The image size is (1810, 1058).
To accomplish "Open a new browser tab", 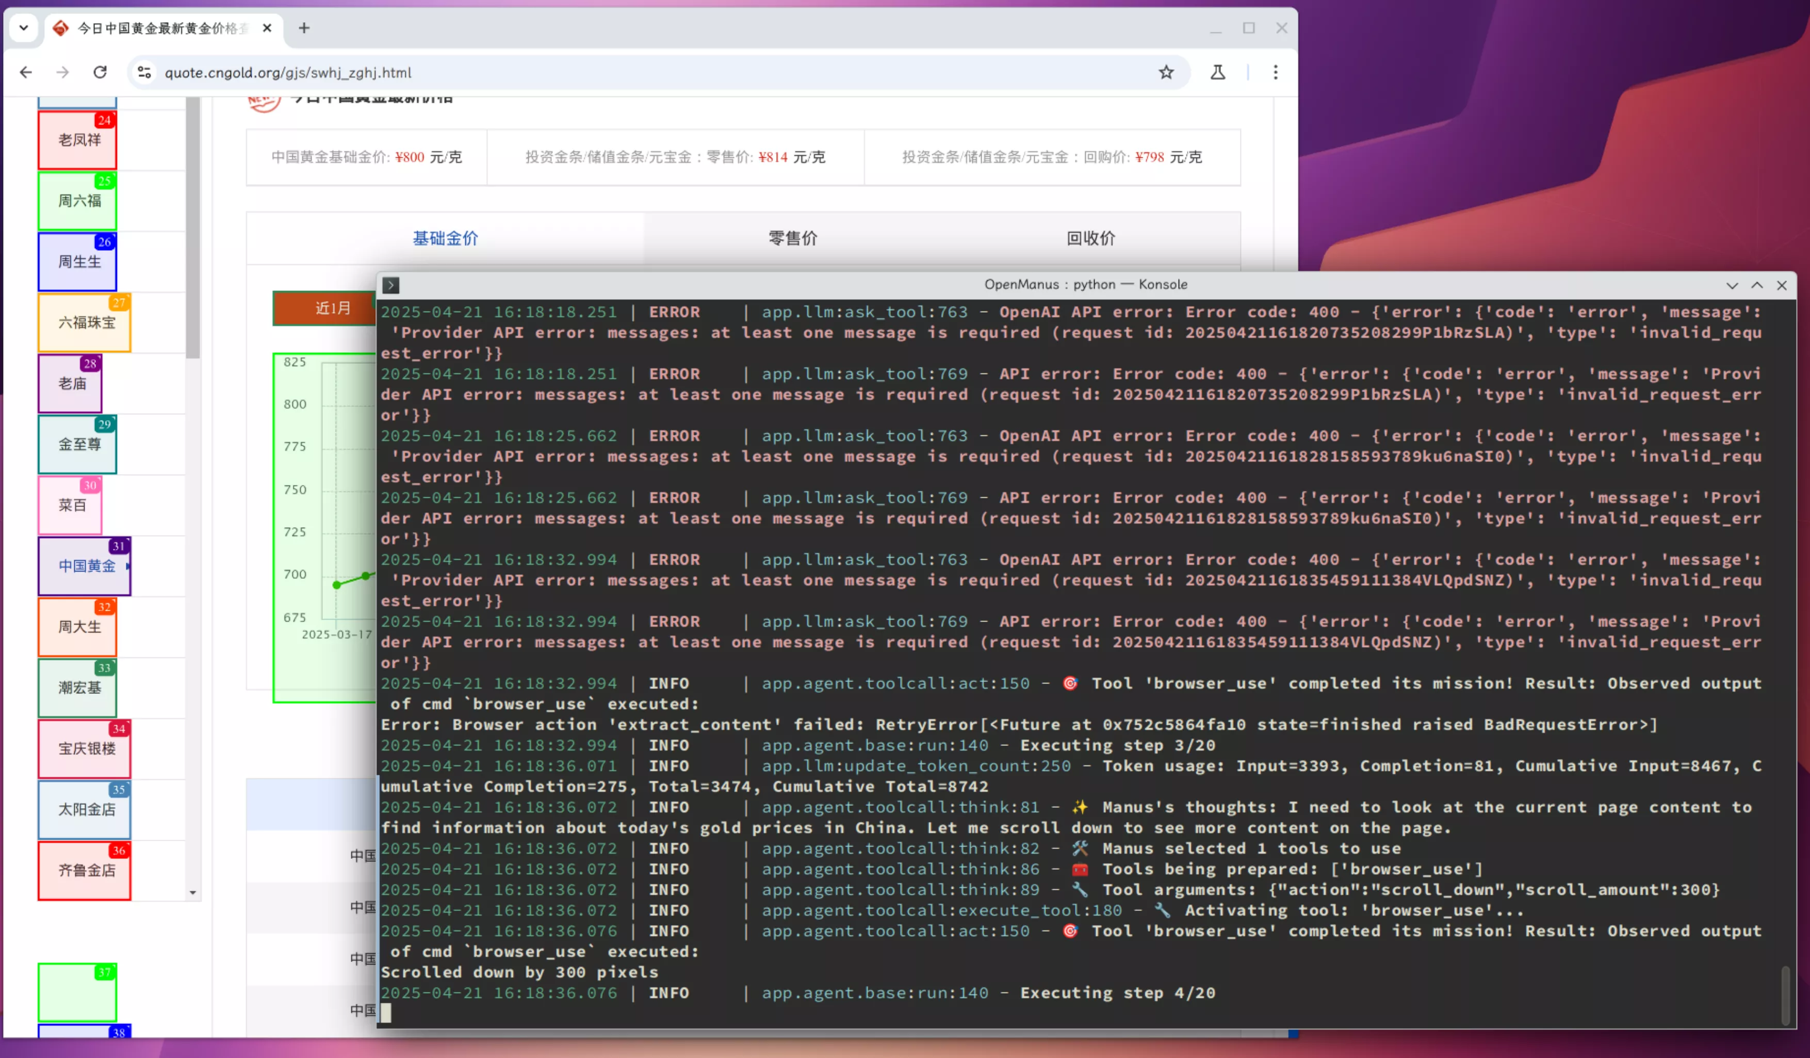I will point(304,28).
